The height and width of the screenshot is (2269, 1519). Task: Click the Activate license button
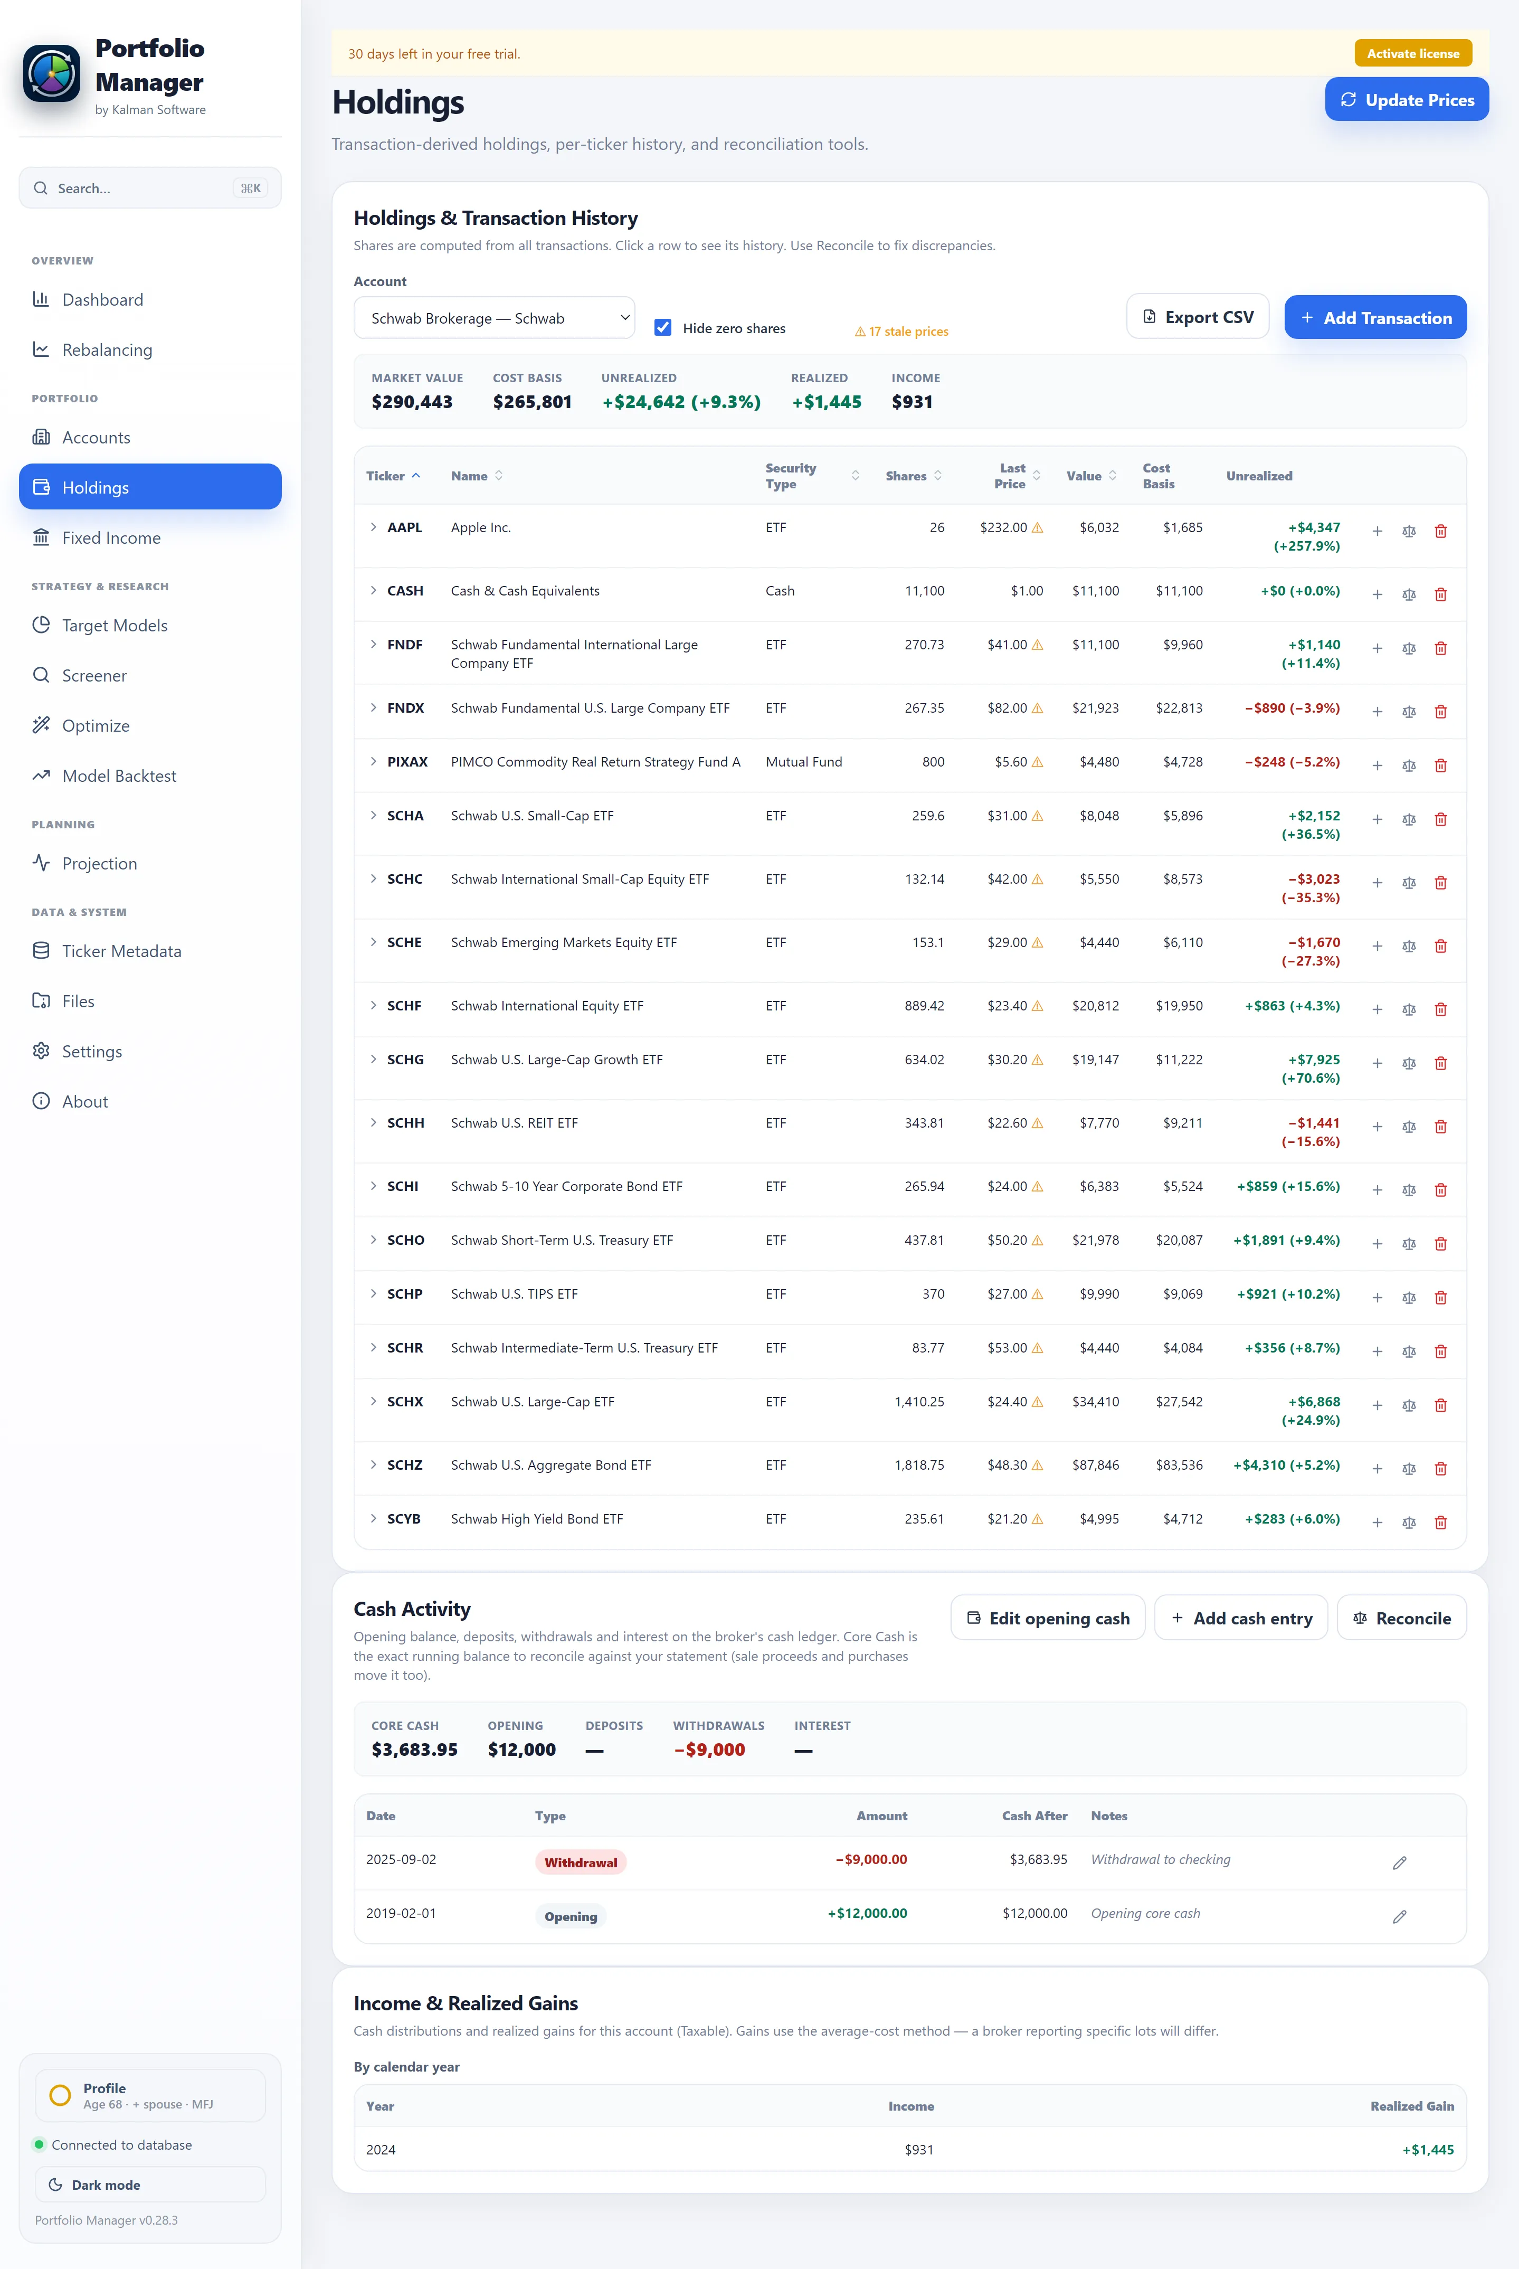pos(1412,53)
